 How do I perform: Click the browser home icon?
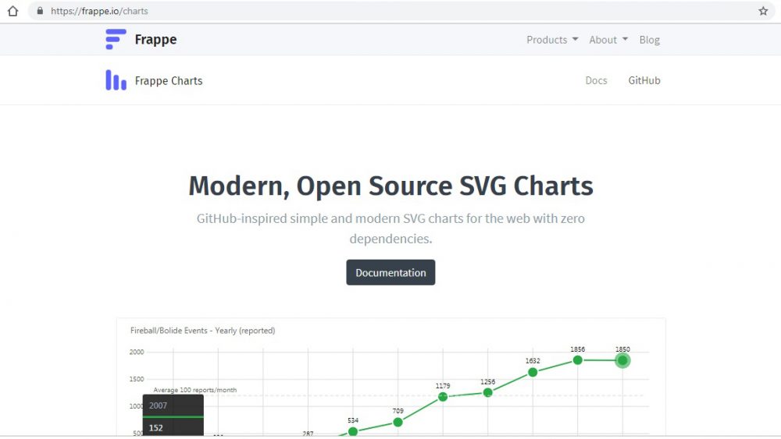coord(12,11)
